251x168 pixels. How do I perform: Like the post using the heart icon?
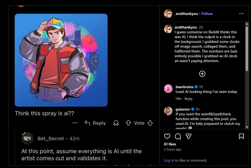[167, 136]
